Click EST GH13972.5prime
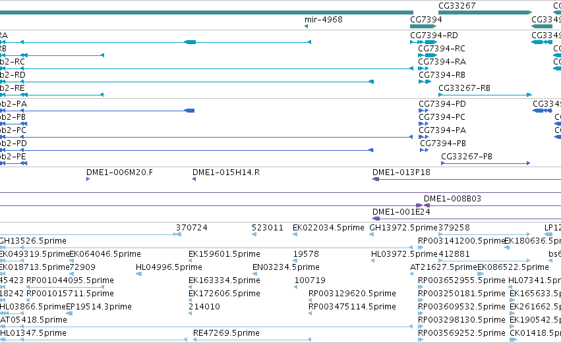The image size is (561, 343). (x=403, y=228)
